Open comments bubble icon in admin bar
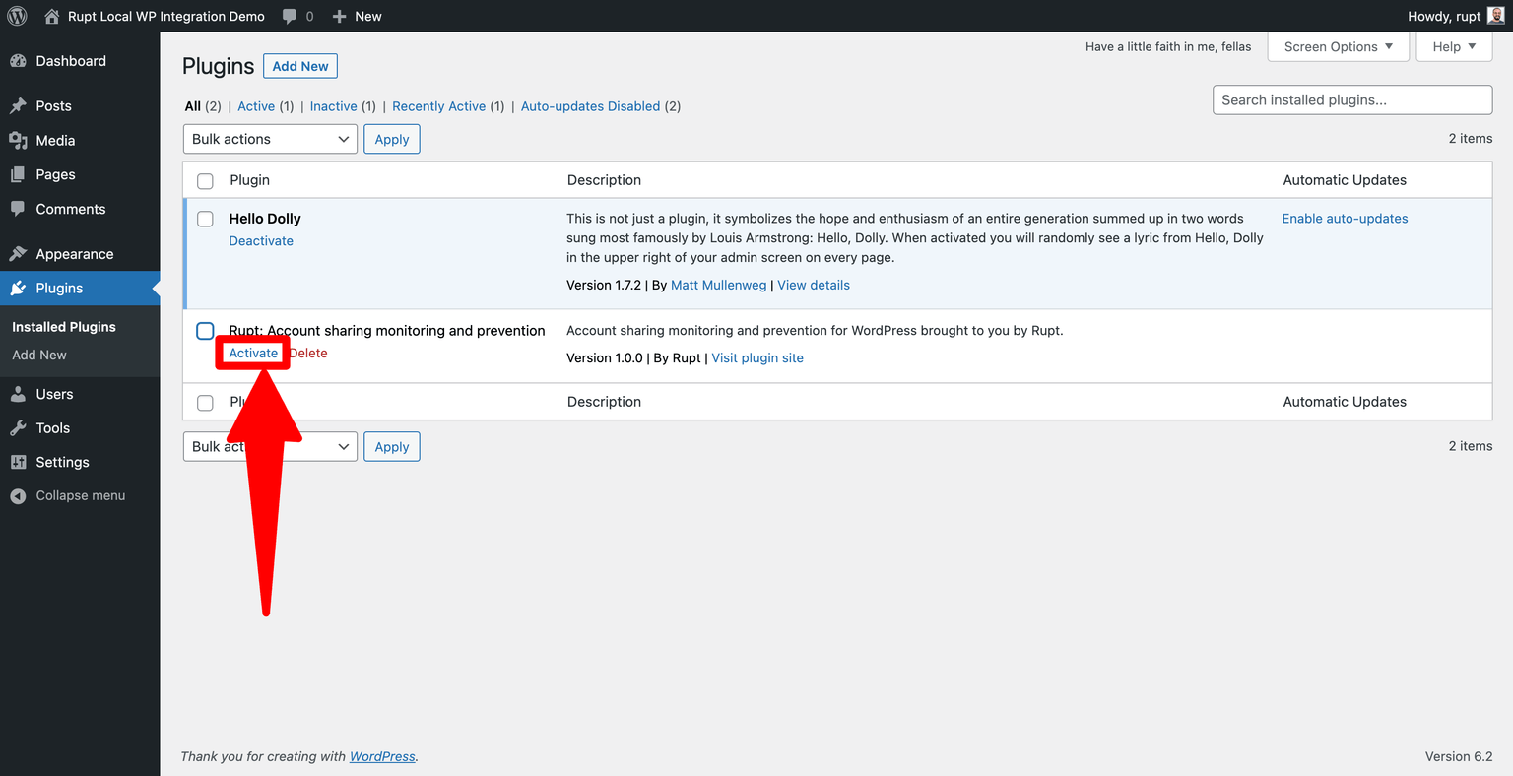This screenshot has height=776, width=1513. (290, 17)
